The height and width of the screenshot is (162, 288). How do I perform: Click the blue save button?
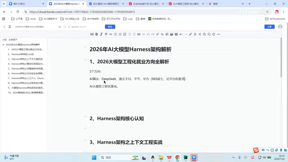110,27
